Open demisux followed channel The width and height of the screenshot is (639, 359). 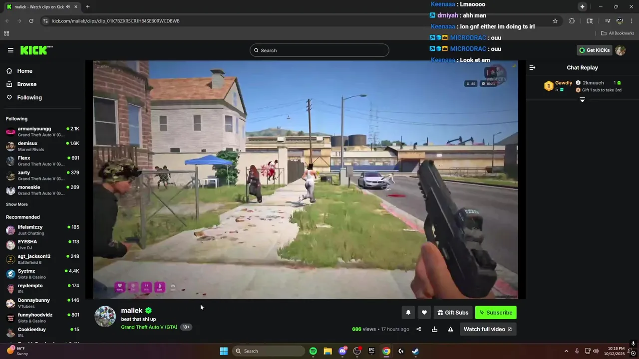click(42, 146)
